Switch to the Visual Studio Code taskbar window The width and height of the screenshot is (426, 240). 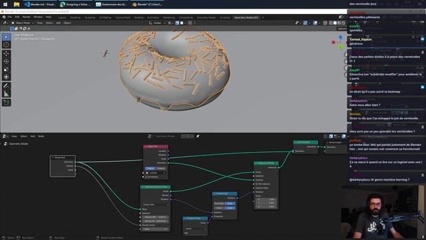[40, 5]
